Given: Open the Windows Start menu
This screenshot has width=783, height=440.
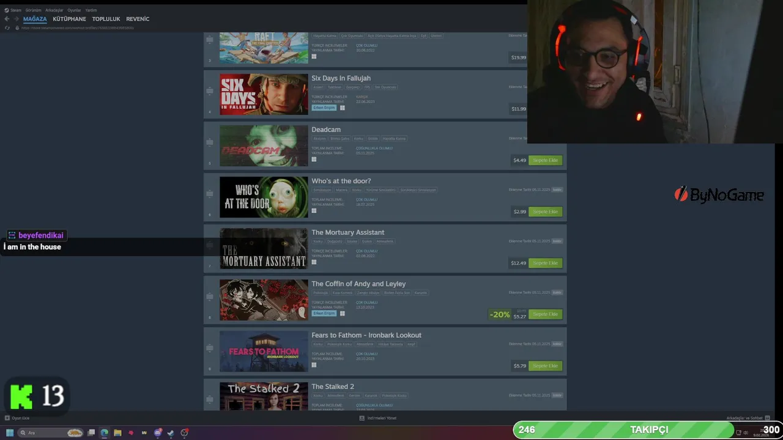Looking at the screenshot, I should pos(10,433).
